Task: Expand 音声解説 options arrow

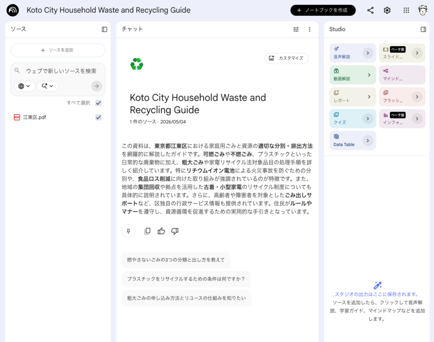Action: pos(367,53)
